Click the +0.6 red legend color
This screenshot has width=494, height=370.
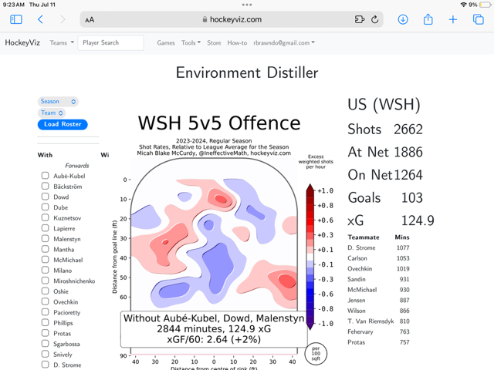(x=310, y=220)
